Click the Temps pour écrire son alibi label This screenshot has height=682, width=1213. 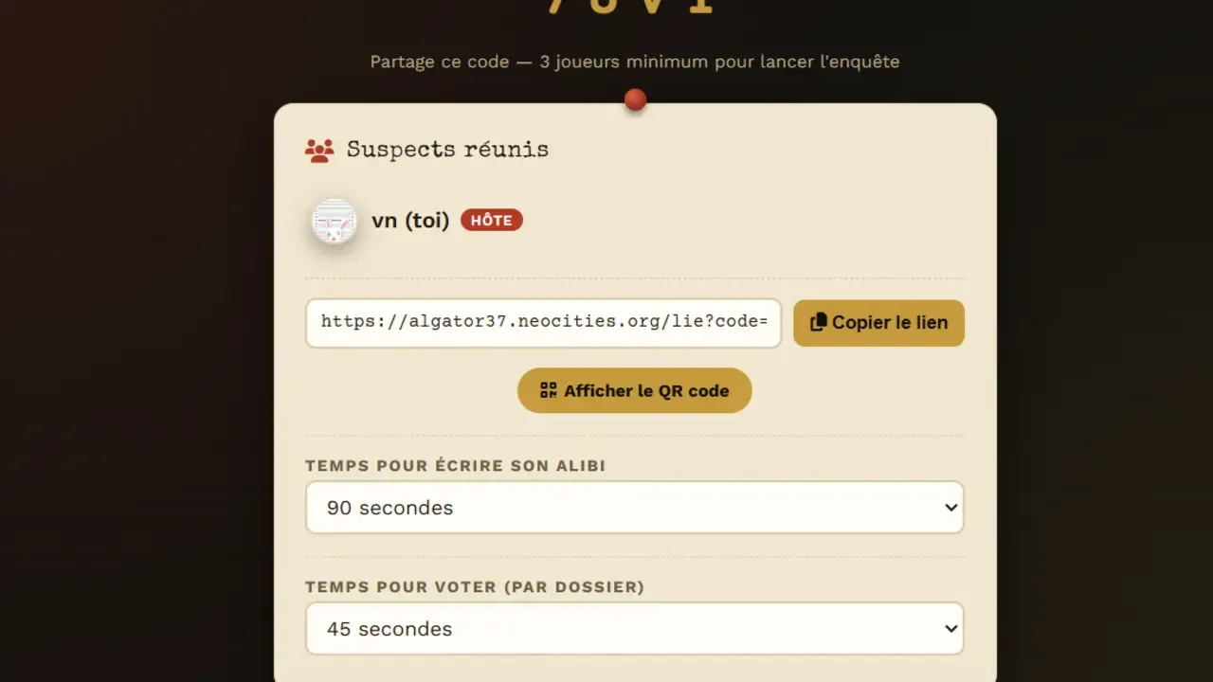click(455, 466)
